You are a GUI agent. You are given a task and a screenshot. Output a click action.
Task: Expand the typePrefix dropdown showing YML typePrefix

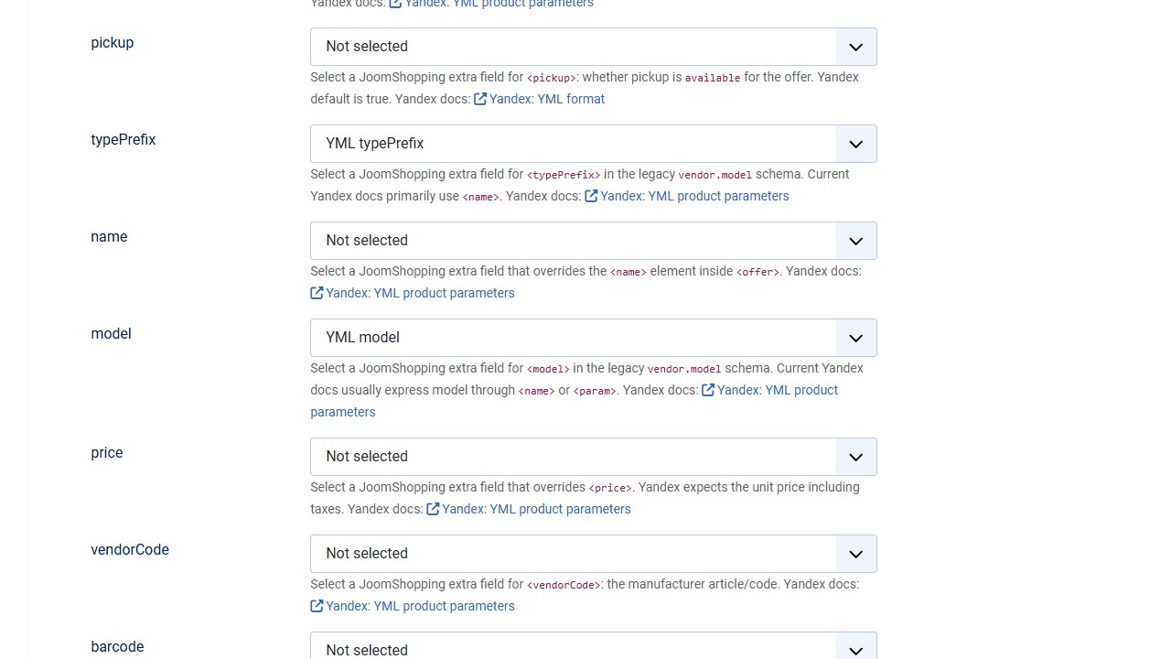click(x=593, y=144)
